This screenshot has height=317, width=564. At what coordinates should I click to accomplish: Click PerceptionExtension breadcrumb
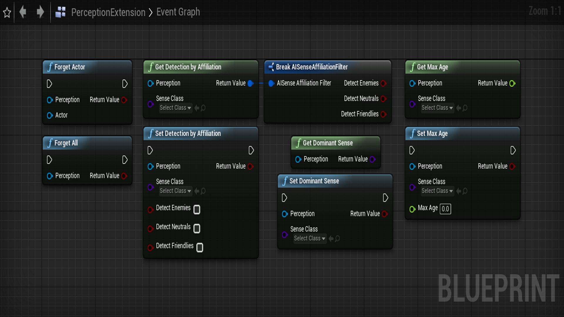(x=108, y=12)
